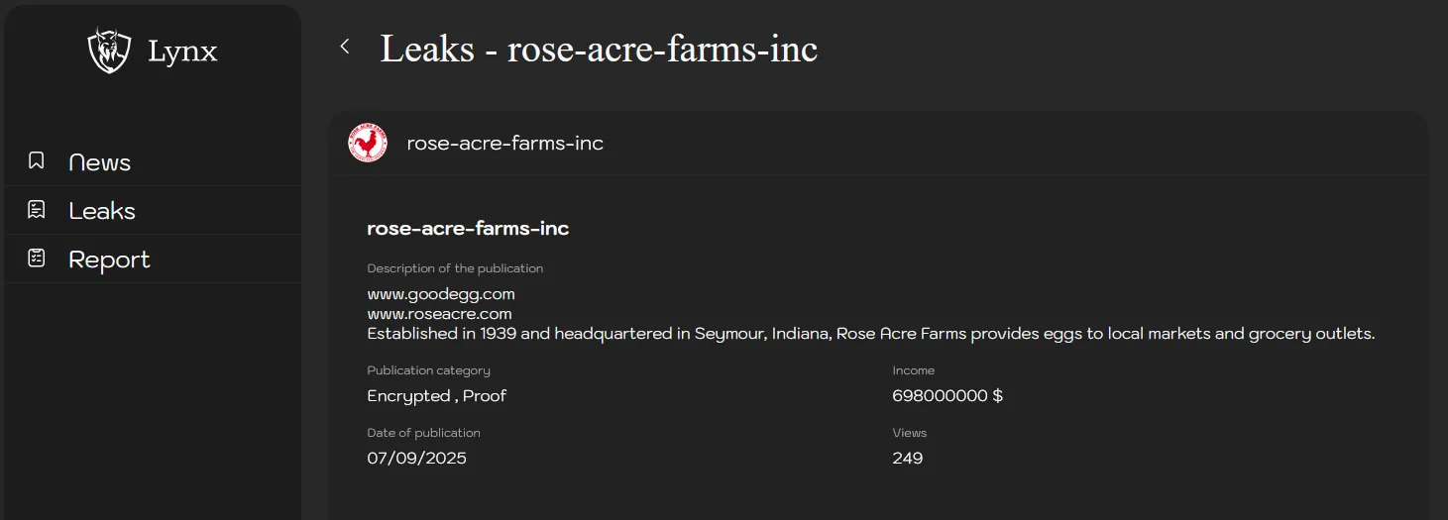This screenshot has width=1448, height=520.
Task: Open the Report menu item
Action: pyautogui.click(x=109, y=260)
